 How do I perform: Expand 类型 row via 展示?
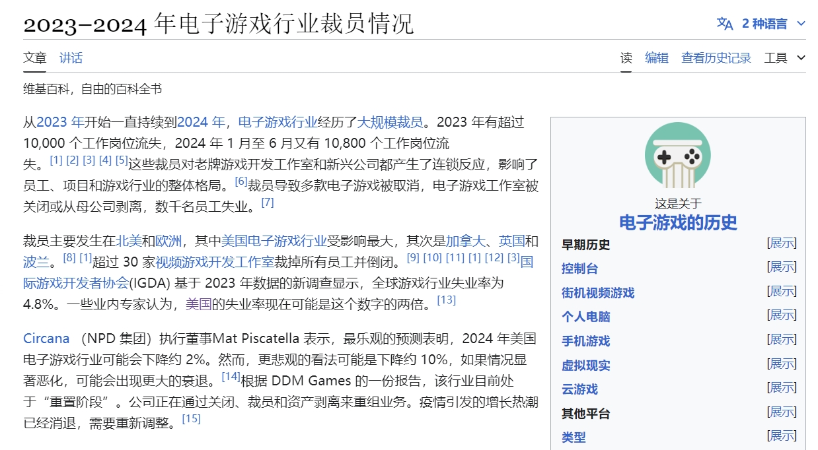click(x=782, y=436)
